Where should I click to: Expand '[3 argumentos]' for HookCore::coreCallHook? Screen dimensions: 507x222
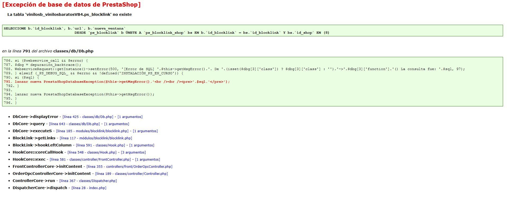133,152
